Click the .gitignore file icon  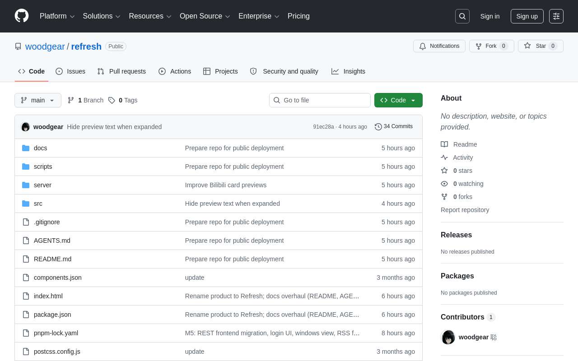(26, 222)
